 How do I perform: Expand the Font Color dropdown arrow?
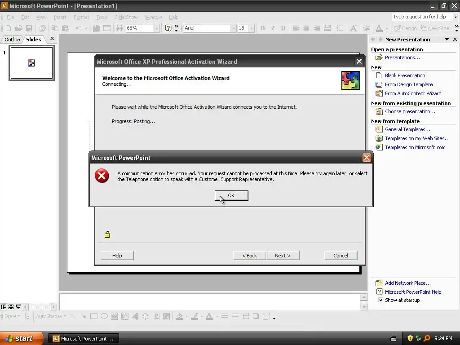pos(387,28)
